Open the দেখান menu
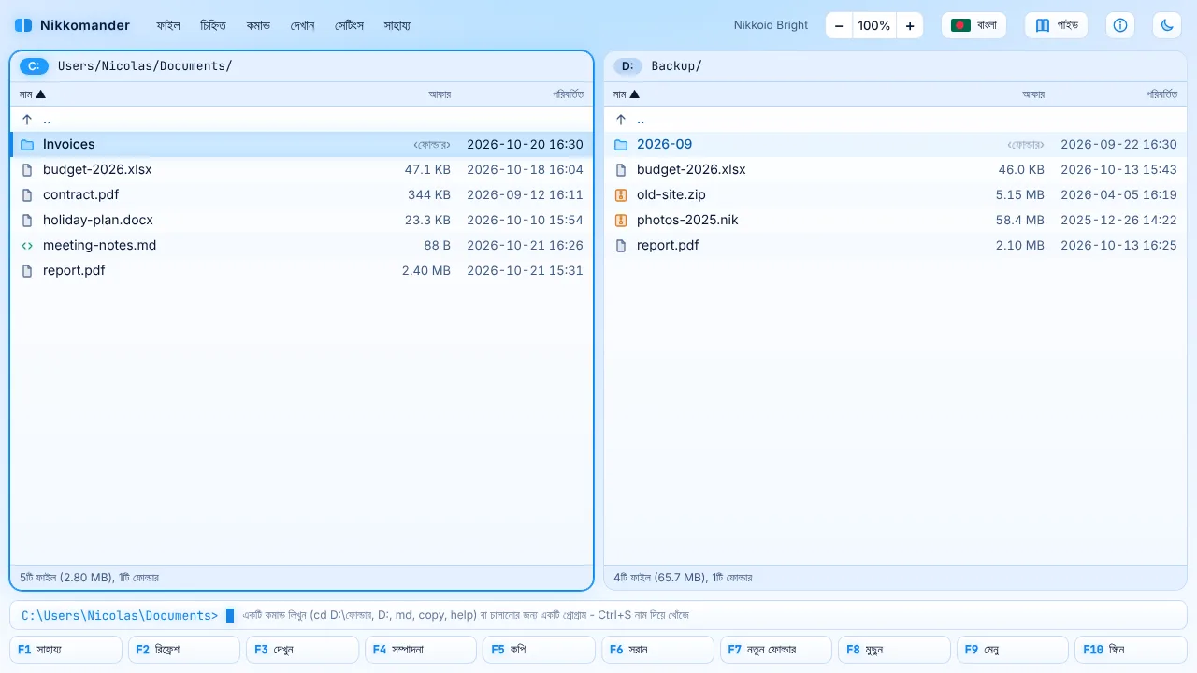 [303, 25]
